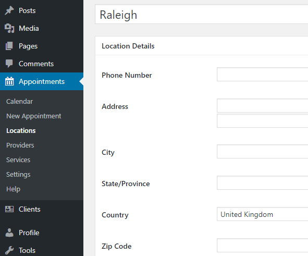The image size is (308, 256).
Task: Open Services submenu link
Action: 18,160
